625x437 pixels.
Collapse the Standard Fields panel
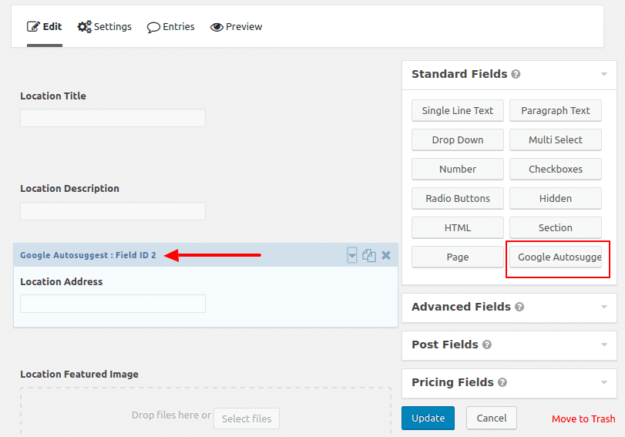[x=603, y=75]
